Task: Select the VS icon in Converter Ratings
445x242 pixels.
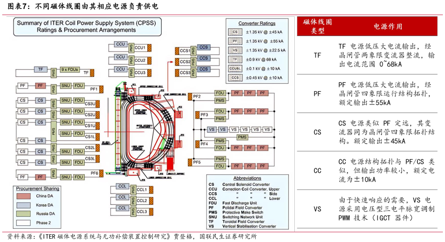Action: coord(235,50)
